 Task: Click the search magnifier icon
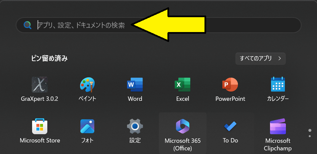point(27,25)
